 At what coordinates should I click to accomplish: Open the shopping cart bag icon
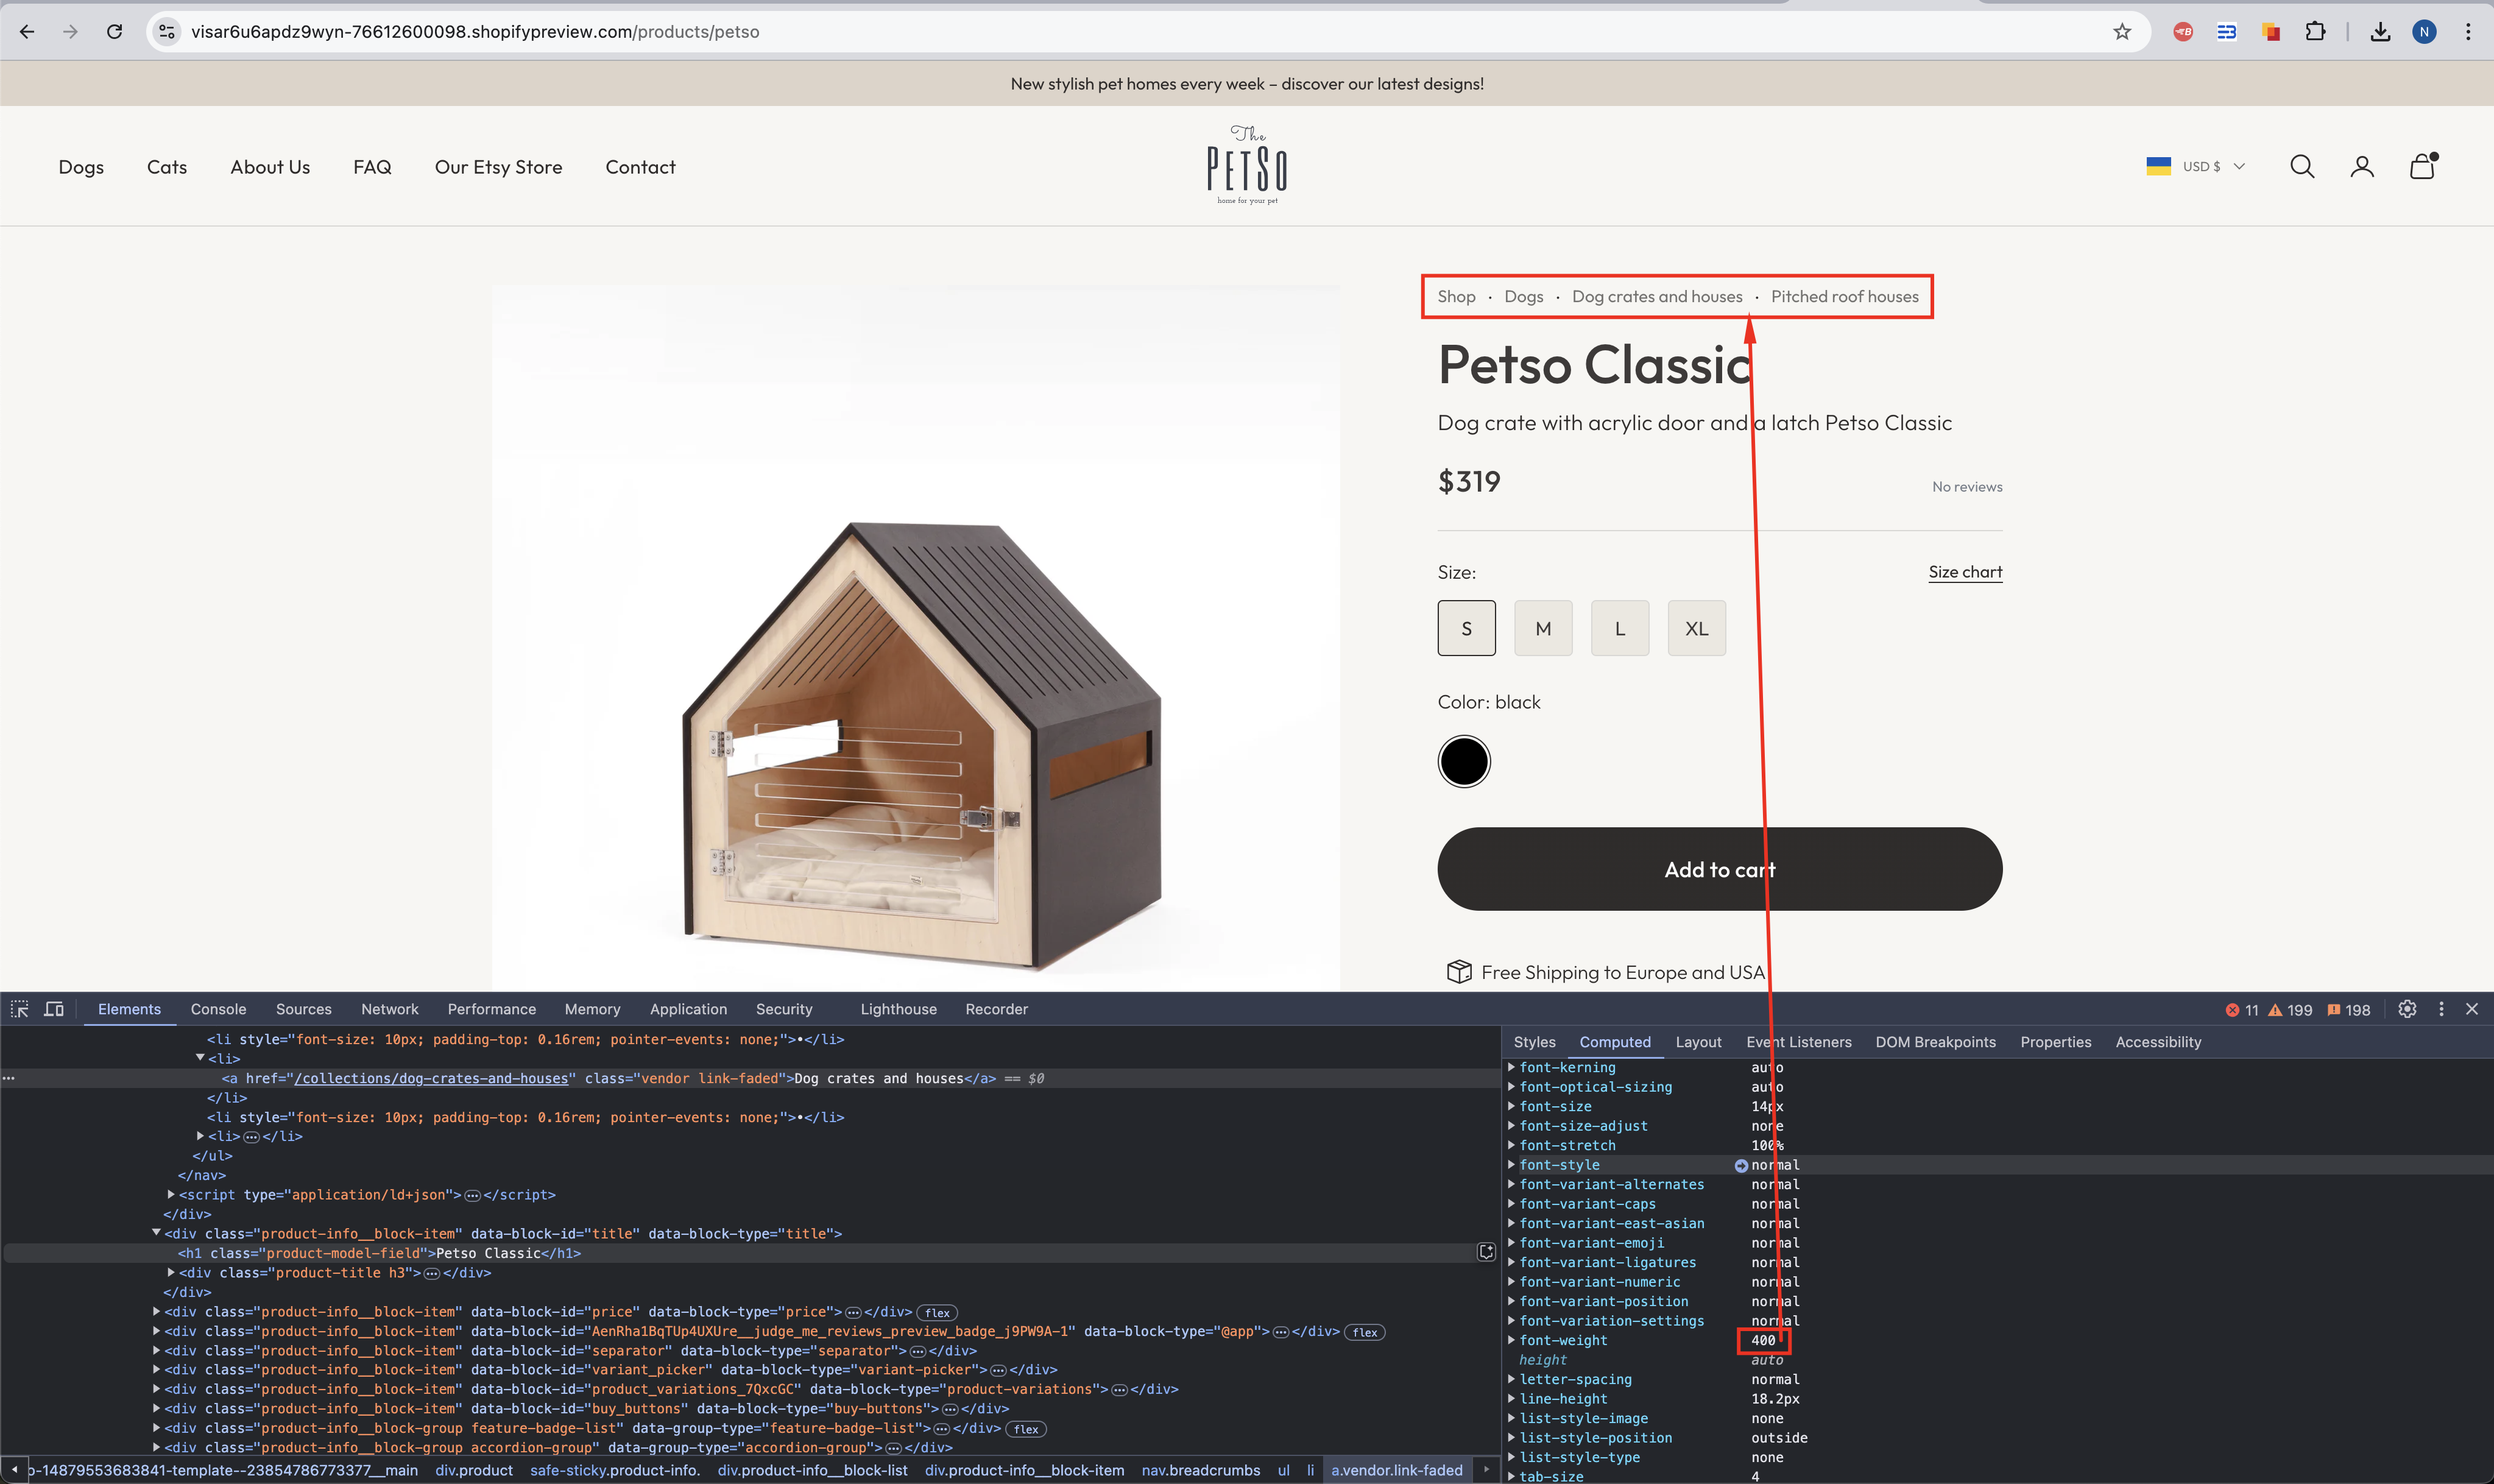pos(2422,166)
